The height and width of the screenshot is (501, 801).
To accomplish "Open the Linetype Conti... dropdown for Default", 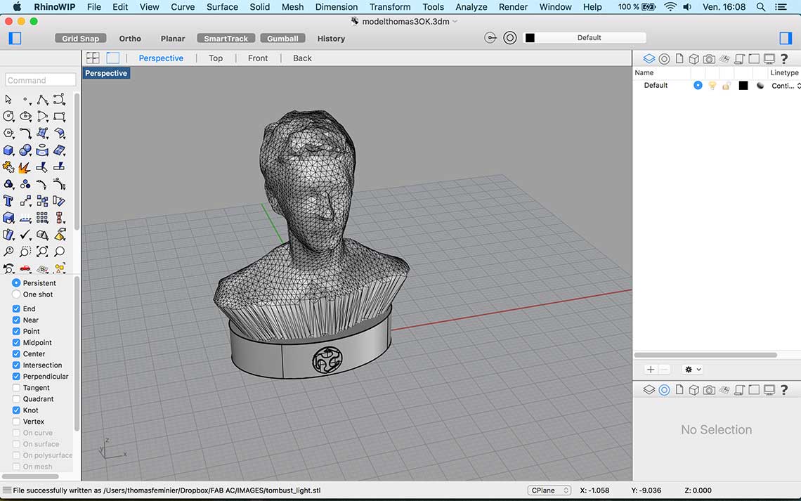I will click(785, 86).
